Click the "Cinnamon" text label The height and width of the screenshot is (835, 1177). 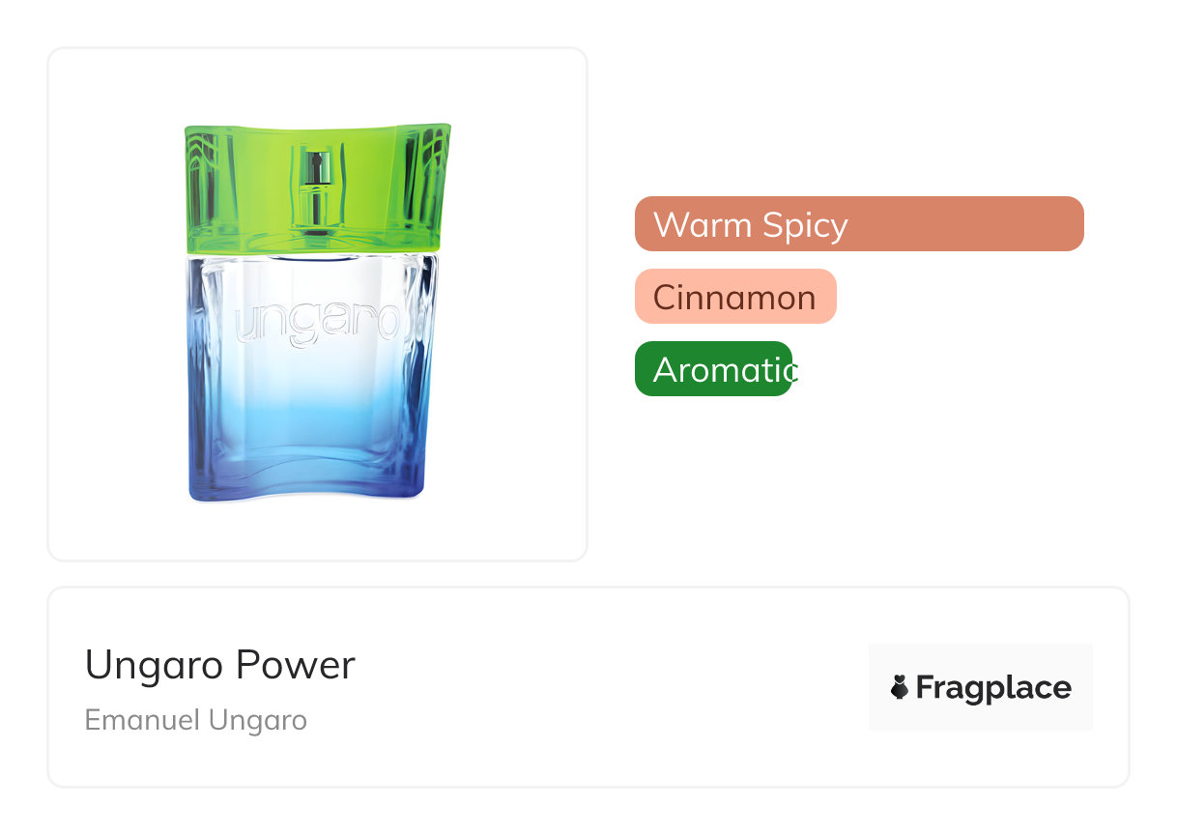[734, 298]
